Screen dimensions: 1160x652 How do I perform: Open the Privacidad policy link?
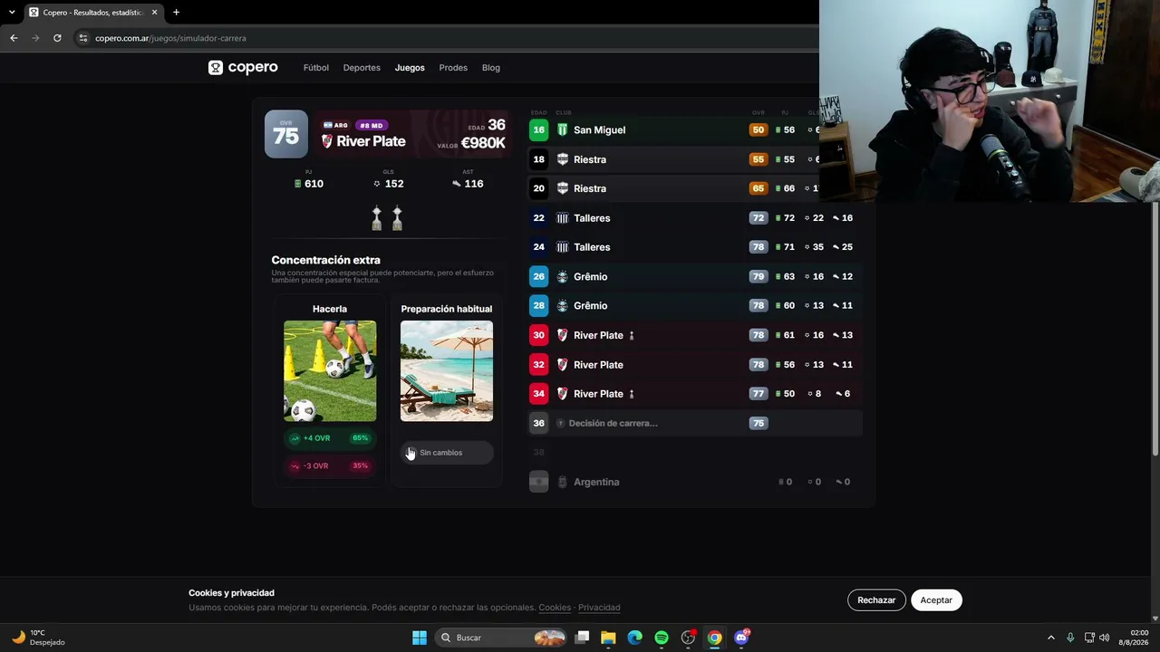point(599,608)
